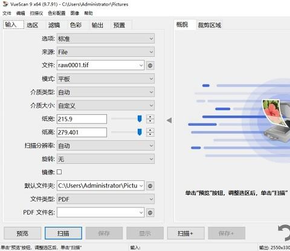This screenshot has height=251, width=290.
Task: Click the 扫描+ button
Action: point(185,233)
